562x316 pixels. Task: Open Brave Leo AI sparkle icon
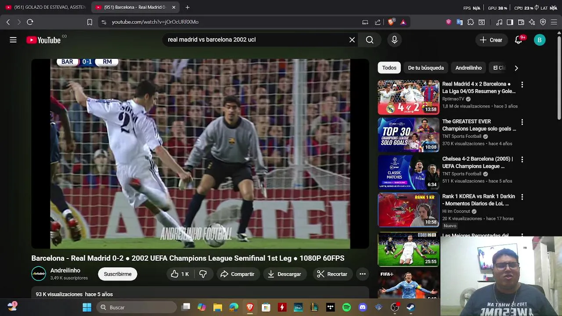(532, 22)
